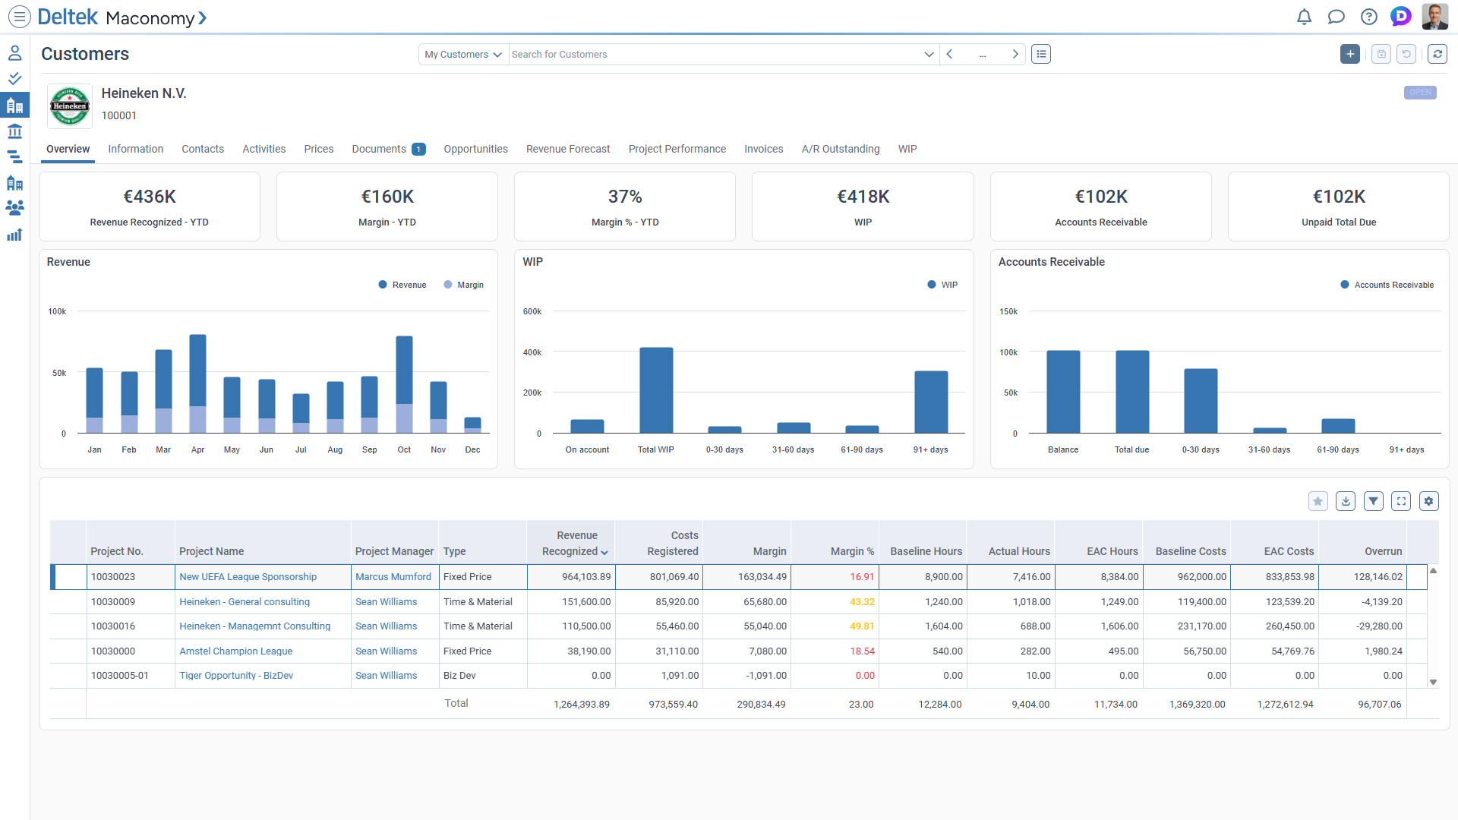Click the add new customer plus button
The image size is (1458, 820).
(1349, 54)
